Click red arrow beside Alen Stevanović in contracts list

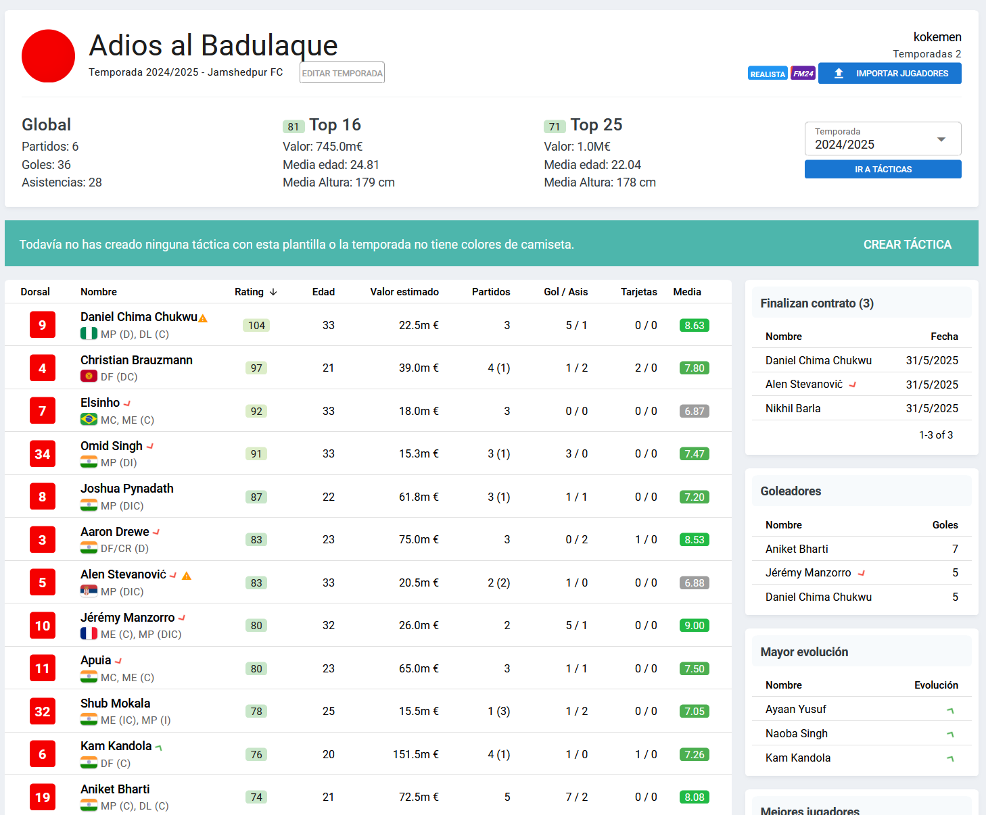click(853, 385)
